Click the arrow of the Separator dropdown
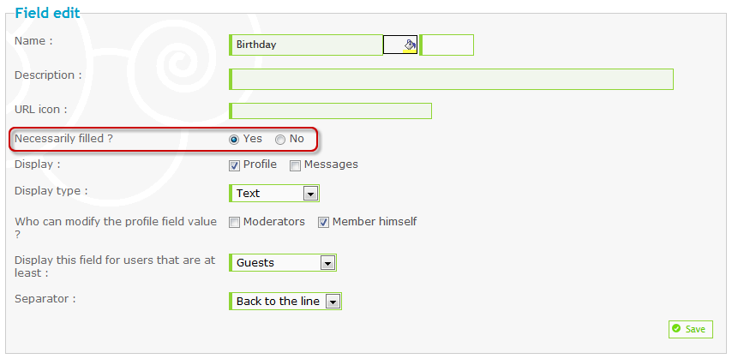Image resolution: width=732 pixels, height=359 pixels. pos(333,302)
